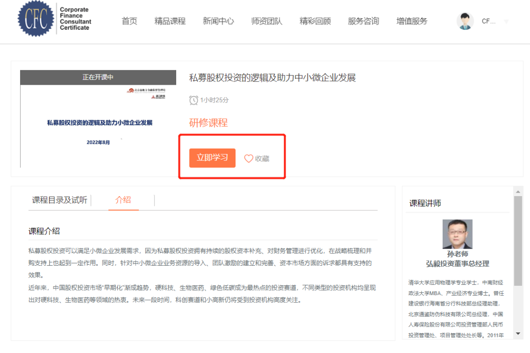Screen dimensions: 530x353
Task: Open 服务咨询 menu item
Action: click(363, 21)
